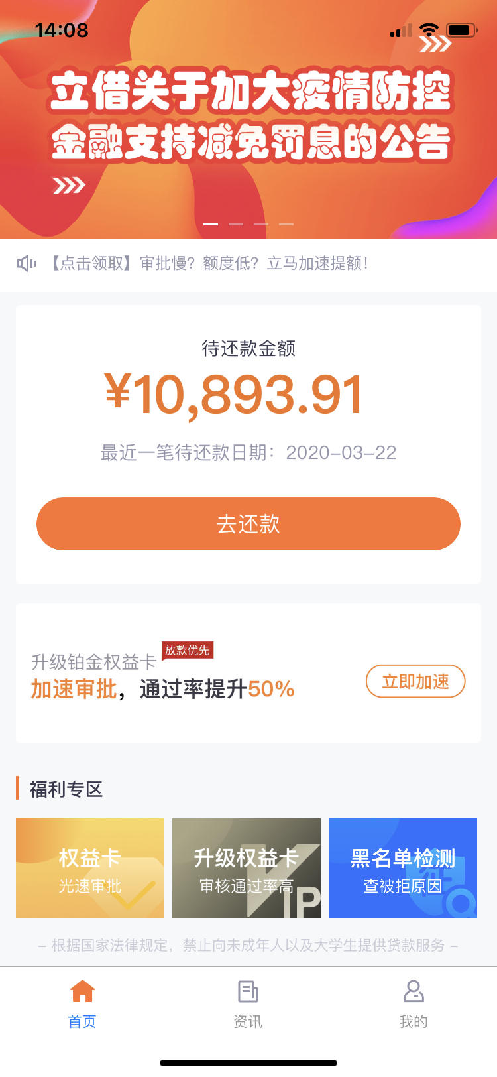
Task: Tap the triple-chevron arrows at banner top right
Action: (x=435, y=44)
